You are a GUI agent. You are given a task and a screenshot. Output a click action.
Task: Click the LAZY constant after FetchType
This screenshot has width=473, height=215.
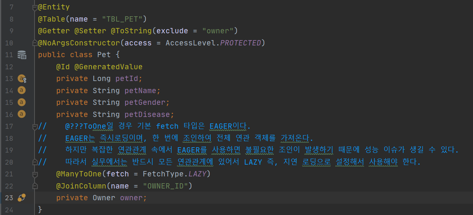(197, 174)
